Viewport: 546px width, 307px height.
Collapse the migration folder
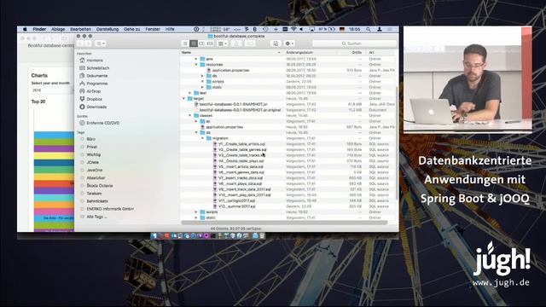pos(202,138)
